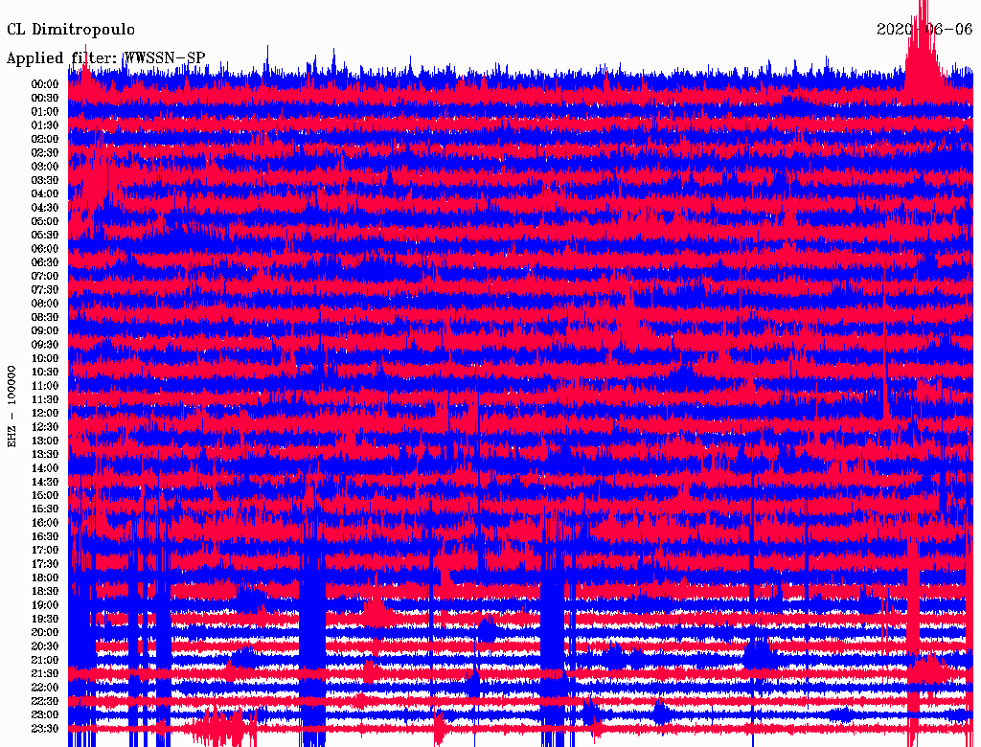Viewport: 981px width, 747px height.
Task: Click the 23:30 time label
Action: tap(45, 729)
